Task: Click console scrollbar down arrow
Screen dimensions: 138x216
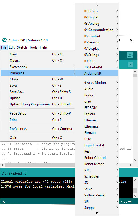Action: click(135, 196)
